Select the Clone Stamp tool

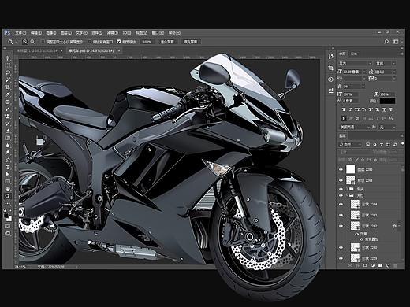click(8, 117)
